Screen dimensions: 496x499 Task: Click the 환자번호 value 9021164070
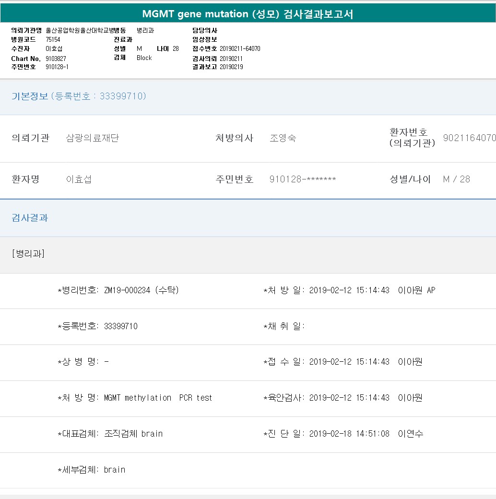(469, 138)
